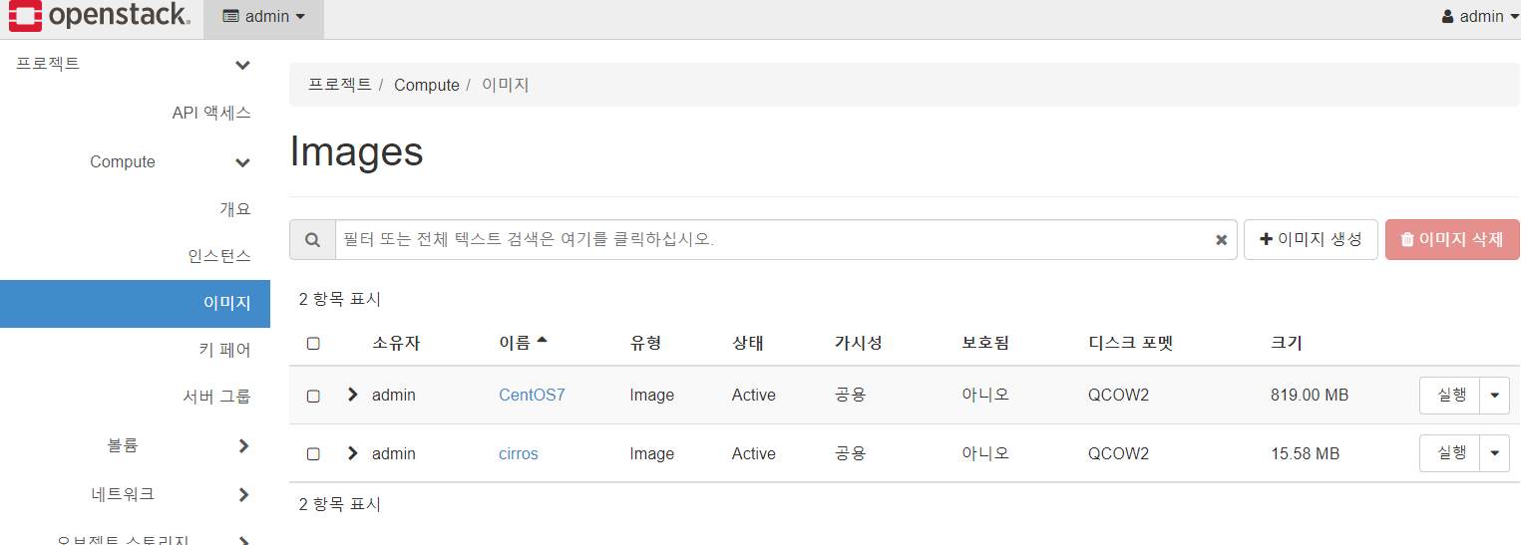Click Compute breadcrumb link

[x=427, y=85]
